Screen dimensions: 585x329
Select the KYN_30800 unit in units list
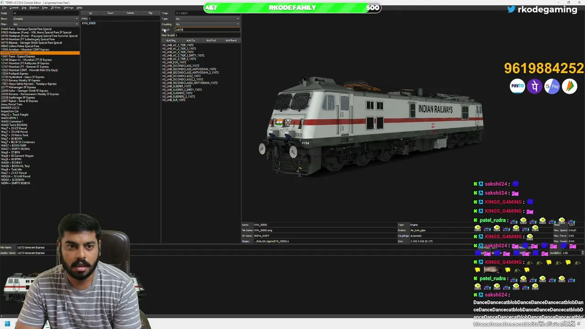(89, 23)
